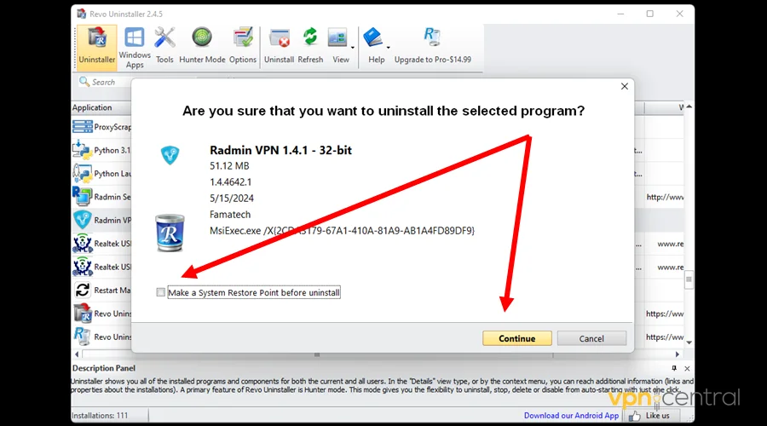
Task: Click the 5/15/2024 install date text
Action: pos(232,198)
